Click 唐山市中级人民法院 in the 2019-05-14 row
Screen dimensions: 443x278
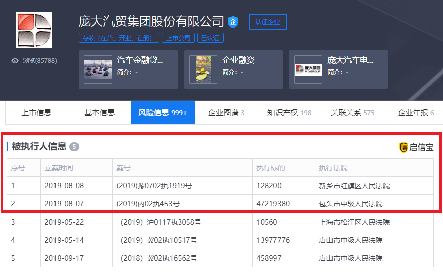coord(351,240)
